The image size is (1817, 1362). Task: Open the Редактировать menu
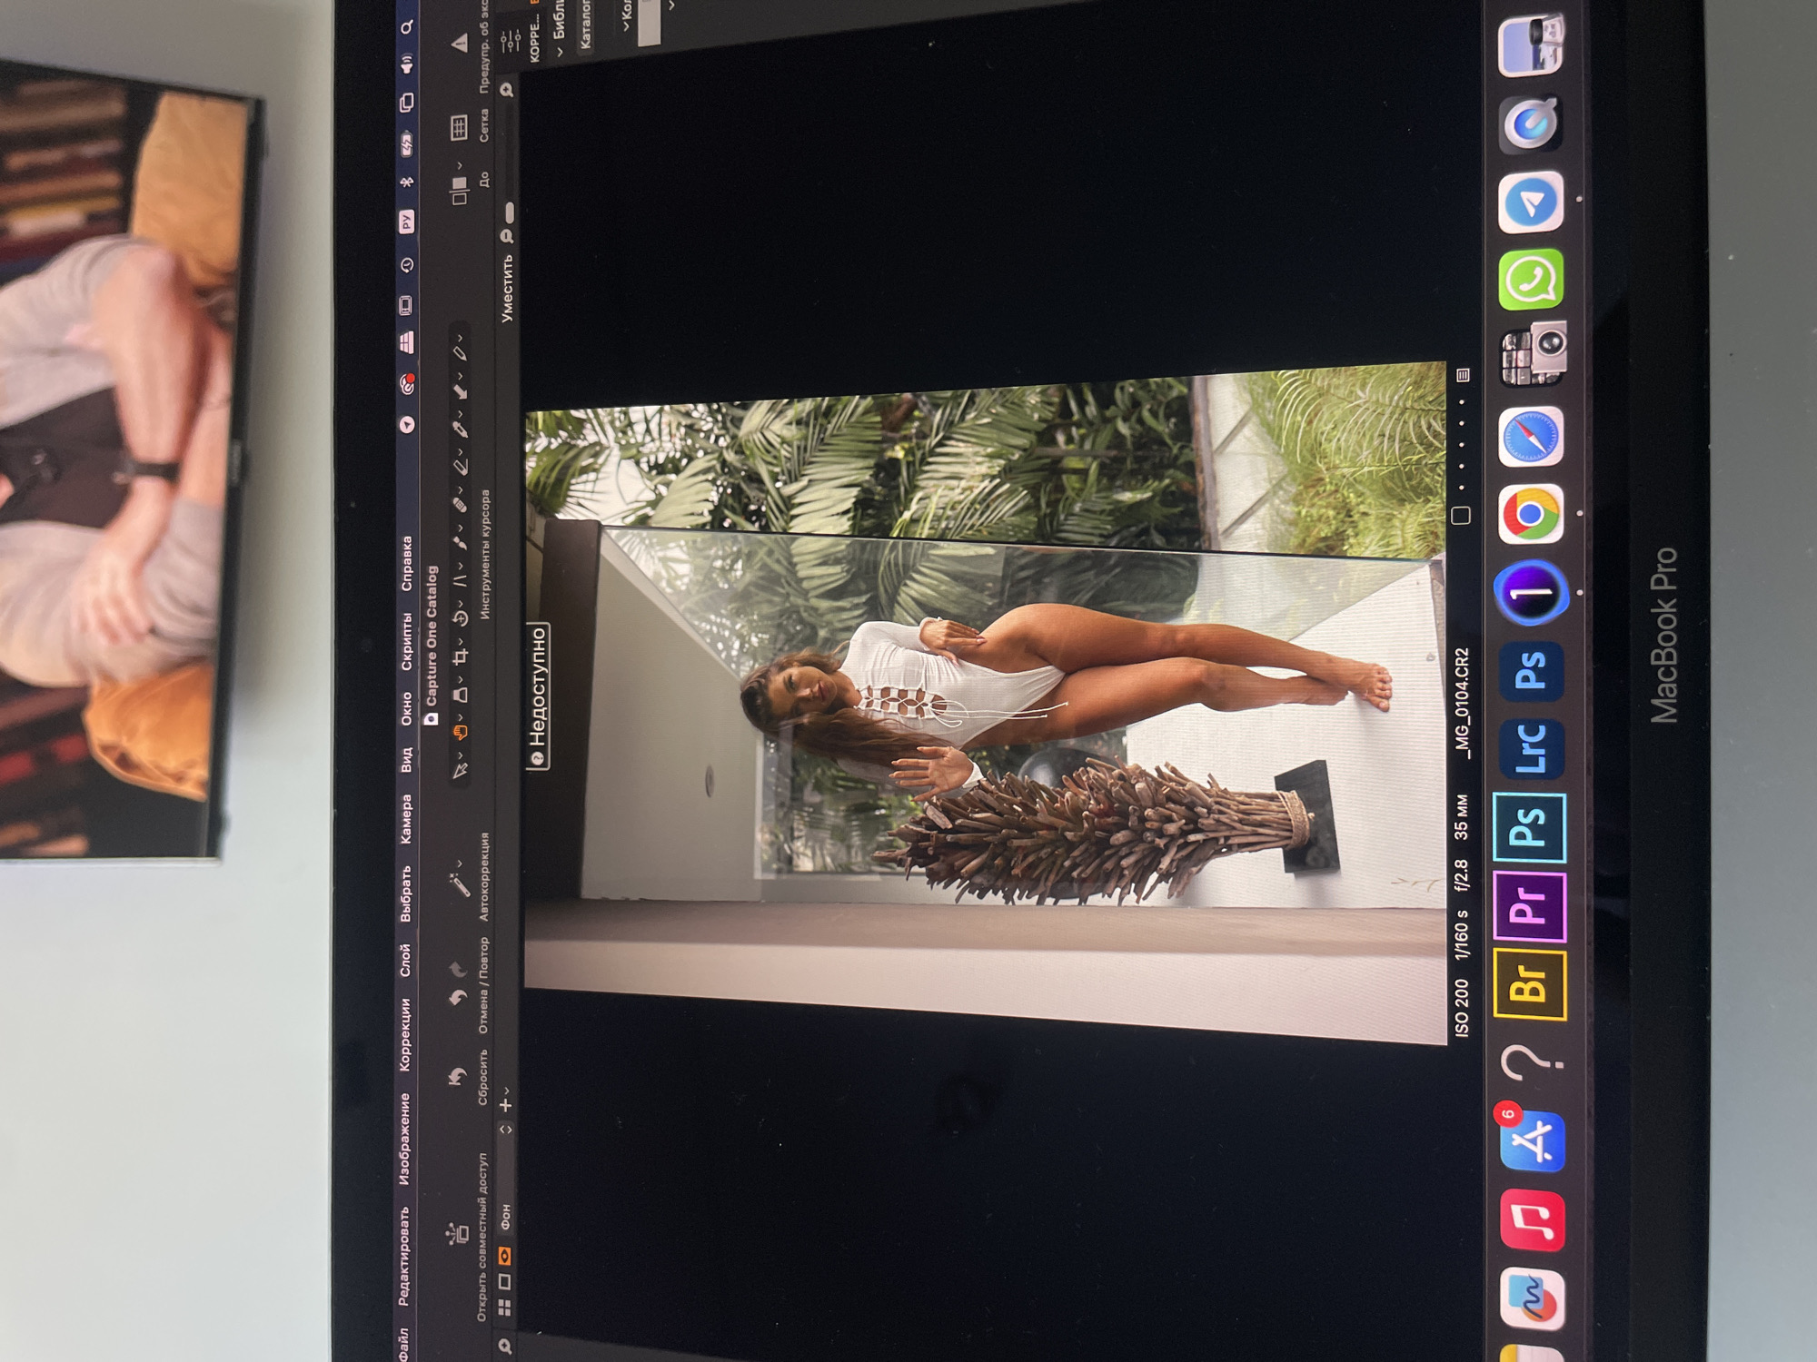(x=404, y=1256)
